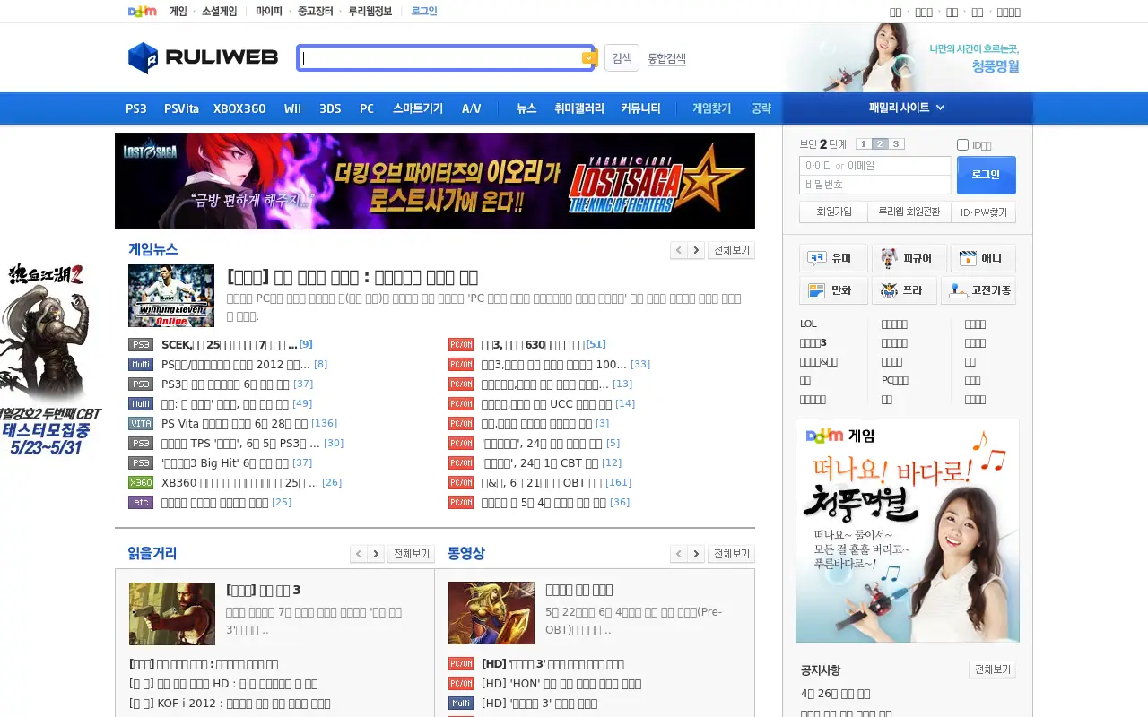This screenshot has height=717, width=1148.
Task: Go to previous item in 게임뉴스 section
Action: (x=679, y=250)
